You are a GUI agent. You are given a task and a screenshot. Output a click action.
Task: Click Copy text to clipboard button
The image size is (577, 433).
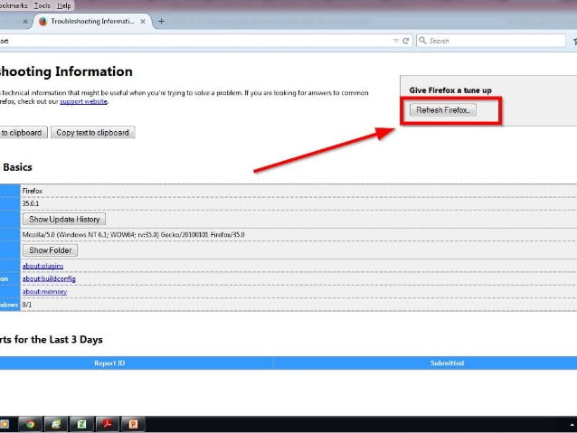coord(93,133)
